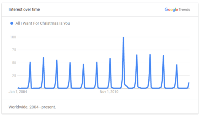Click the blue legend dot
Screen dimensions: 200x116
point(12,23)
